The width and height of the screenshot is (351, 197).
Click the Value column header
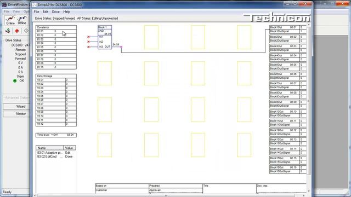[x=70, y=148]
